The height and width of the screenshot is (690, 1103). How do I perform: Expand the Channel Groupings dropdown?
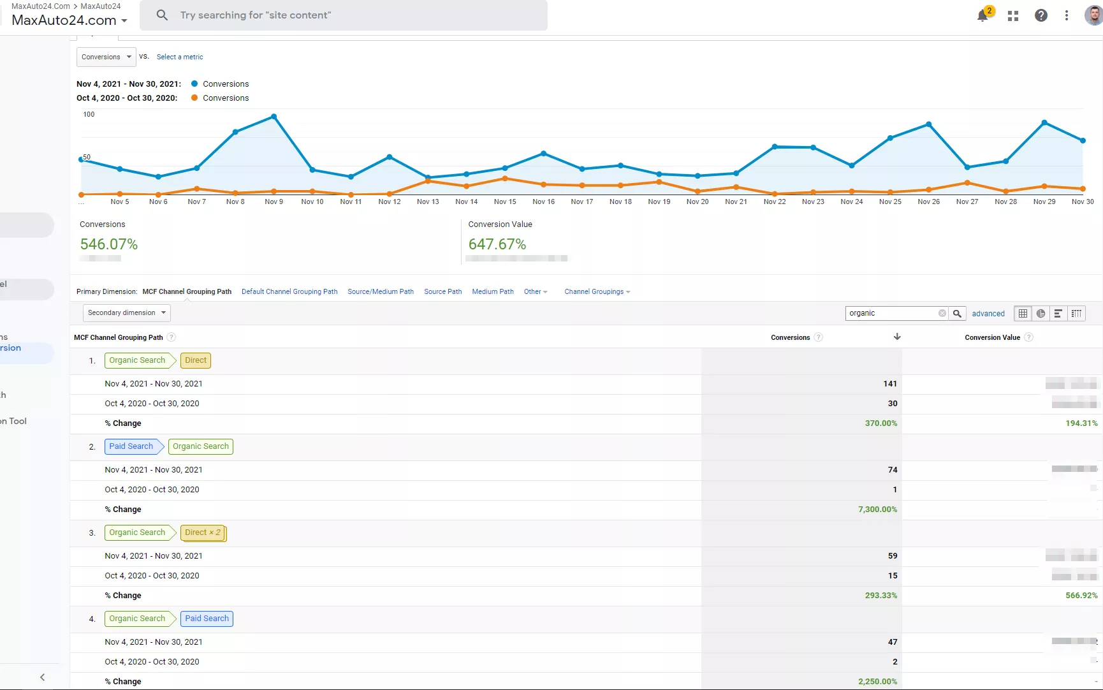(x=597, y=291)
